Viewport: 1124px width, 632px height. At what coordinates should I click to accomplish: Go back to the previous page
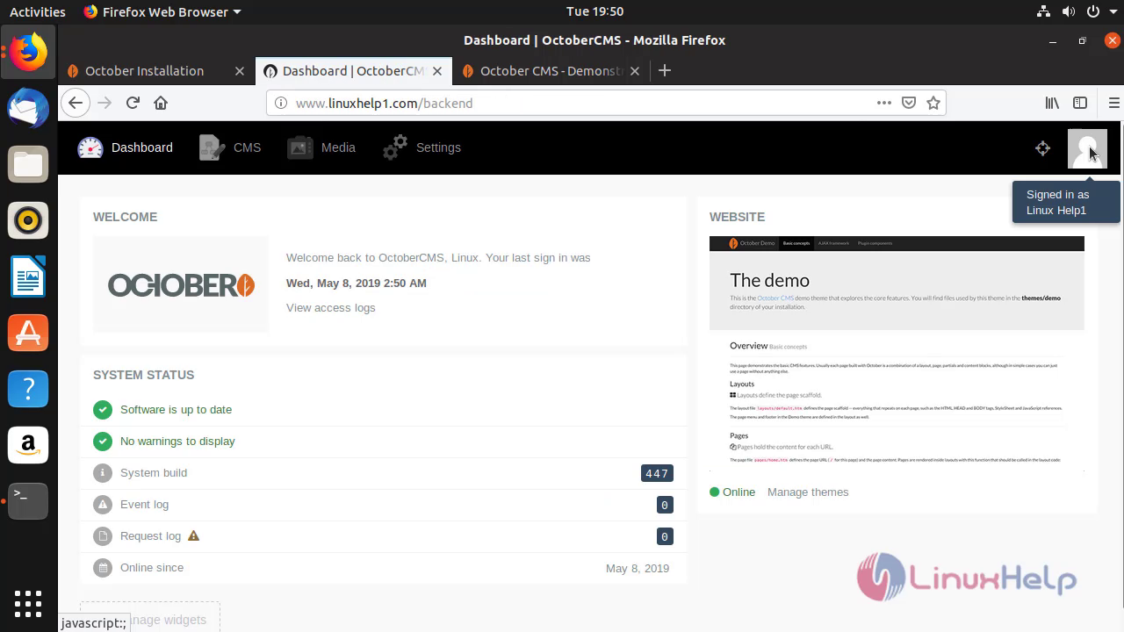76,103
